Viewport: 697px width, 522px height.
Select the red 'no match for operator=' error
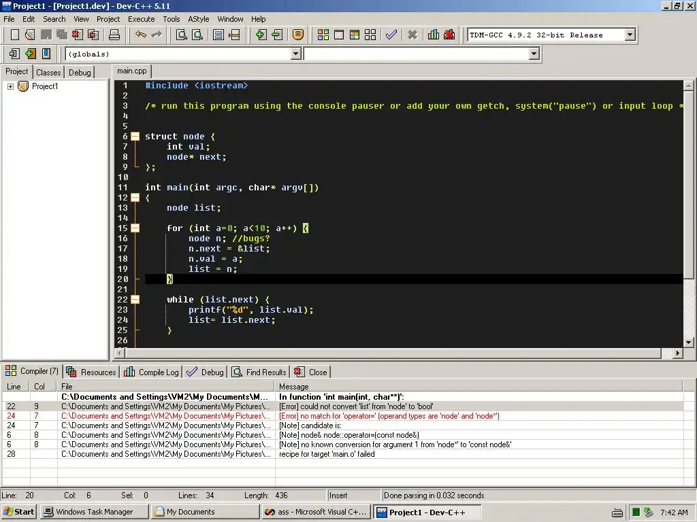coord(342,416)
